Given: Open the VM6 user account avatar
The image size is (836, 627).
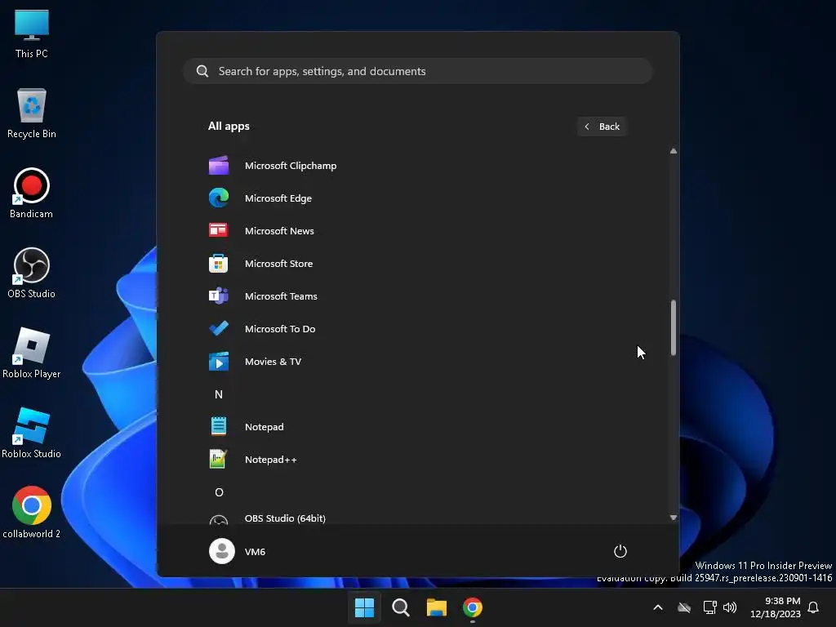Looking at the screenshot, I should click(x=222, y=551).
